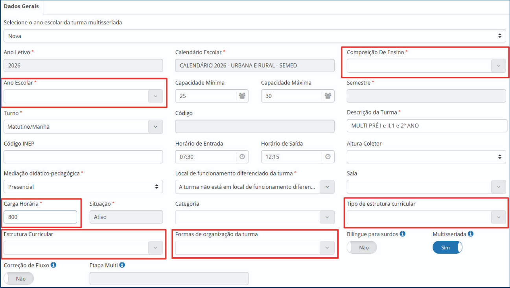
Task: Show info tooltip next to Etapa Multi
Action: coord(122,265)
